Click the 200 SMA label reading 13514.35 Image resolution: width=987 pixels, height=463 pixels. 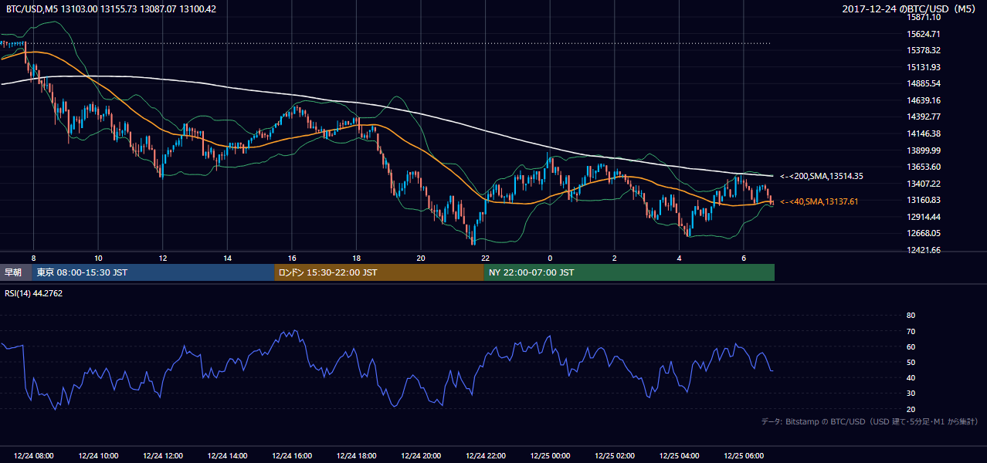[x=822, y=177]
